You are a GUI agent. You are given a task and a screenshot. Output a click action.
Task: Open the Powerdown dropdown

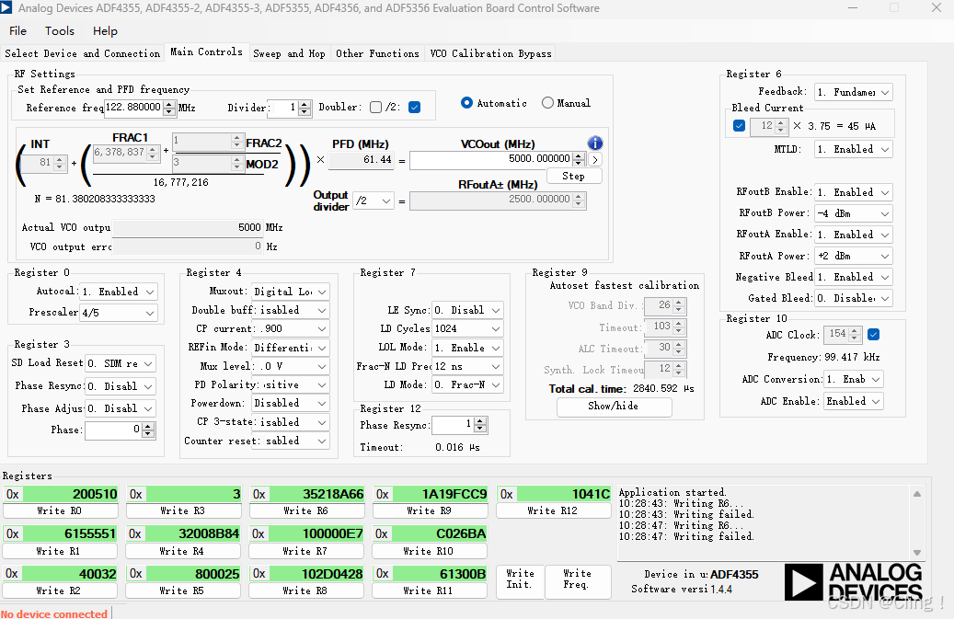291,403
